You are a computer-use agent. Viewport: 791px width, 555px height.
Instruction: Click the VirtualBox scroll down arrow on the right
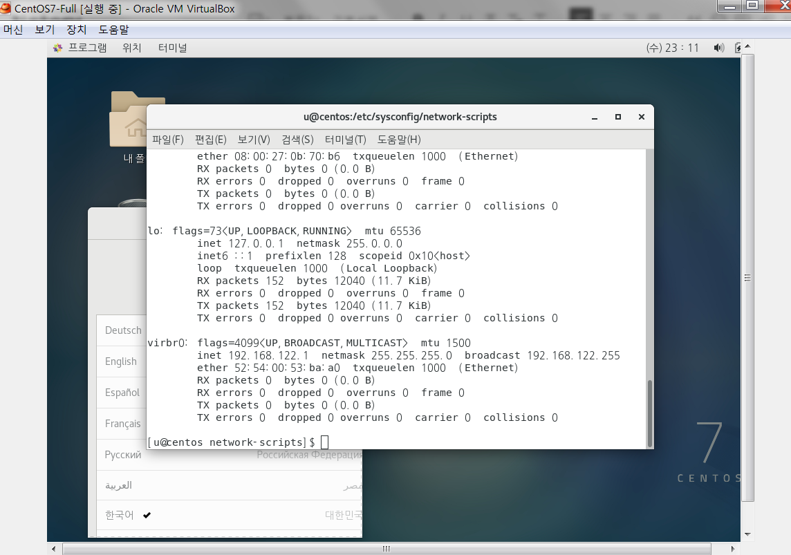click(747, 534)
